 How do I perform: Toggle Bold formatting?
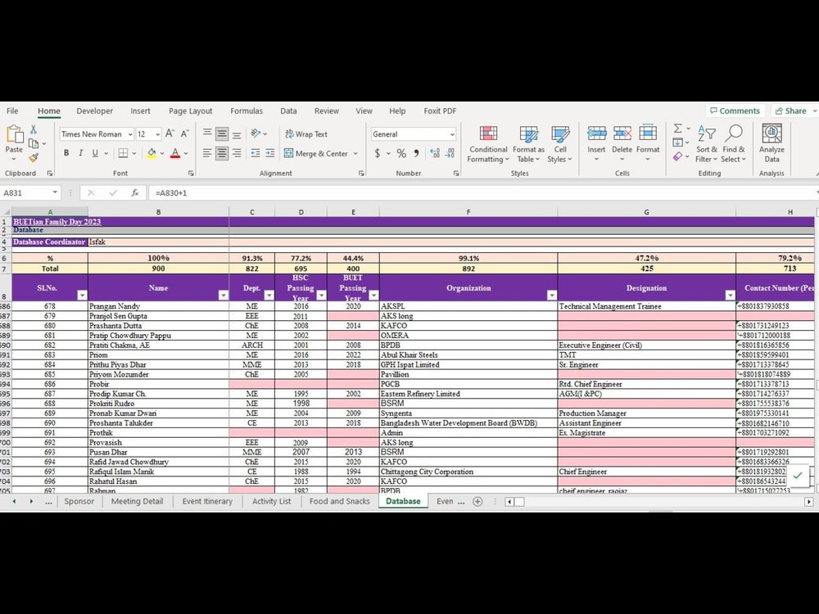pos(66,153)
